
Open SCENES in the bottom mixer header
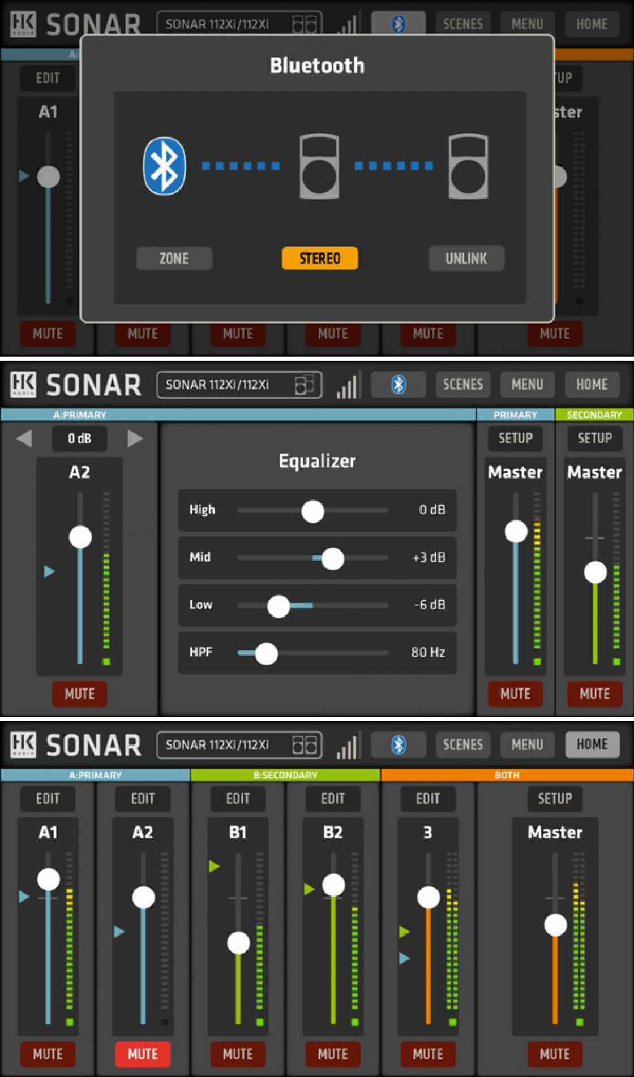pyautogui.click(x=462, y=745)
